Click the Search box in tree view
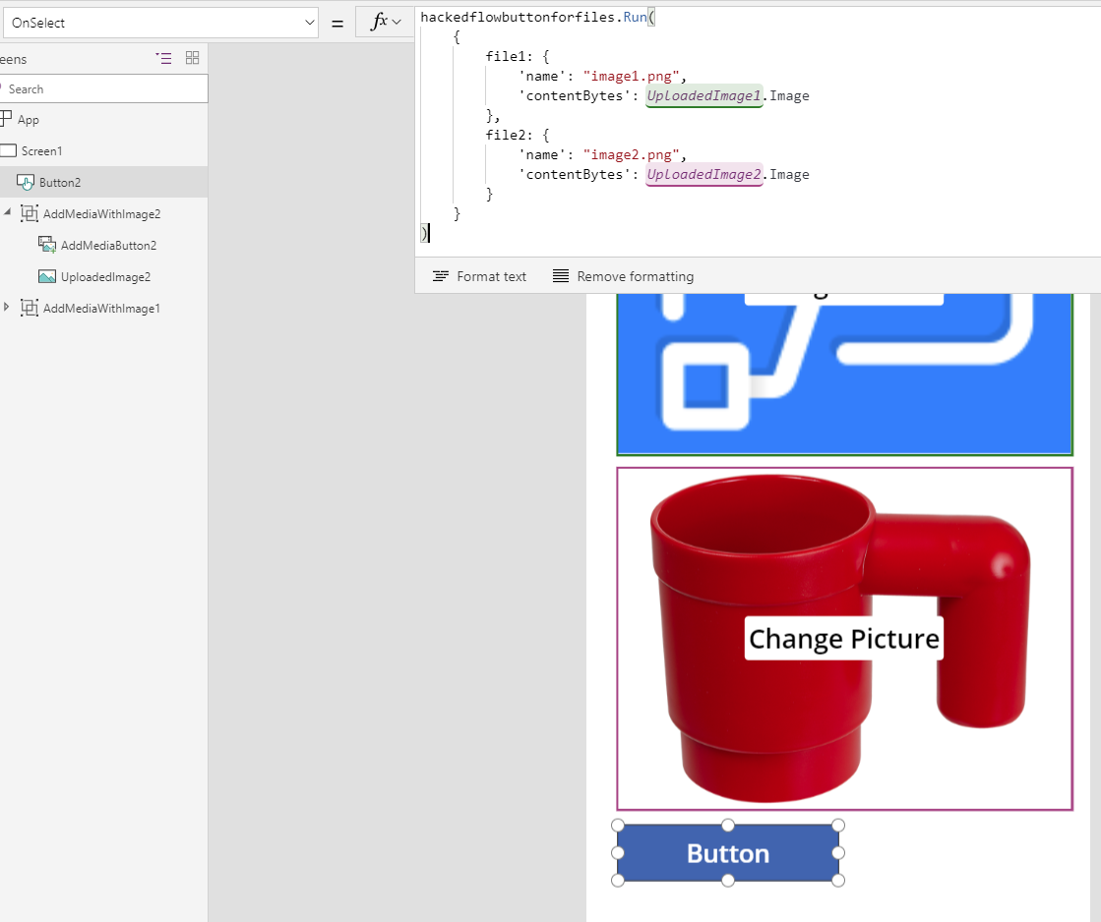 (106, 88)
